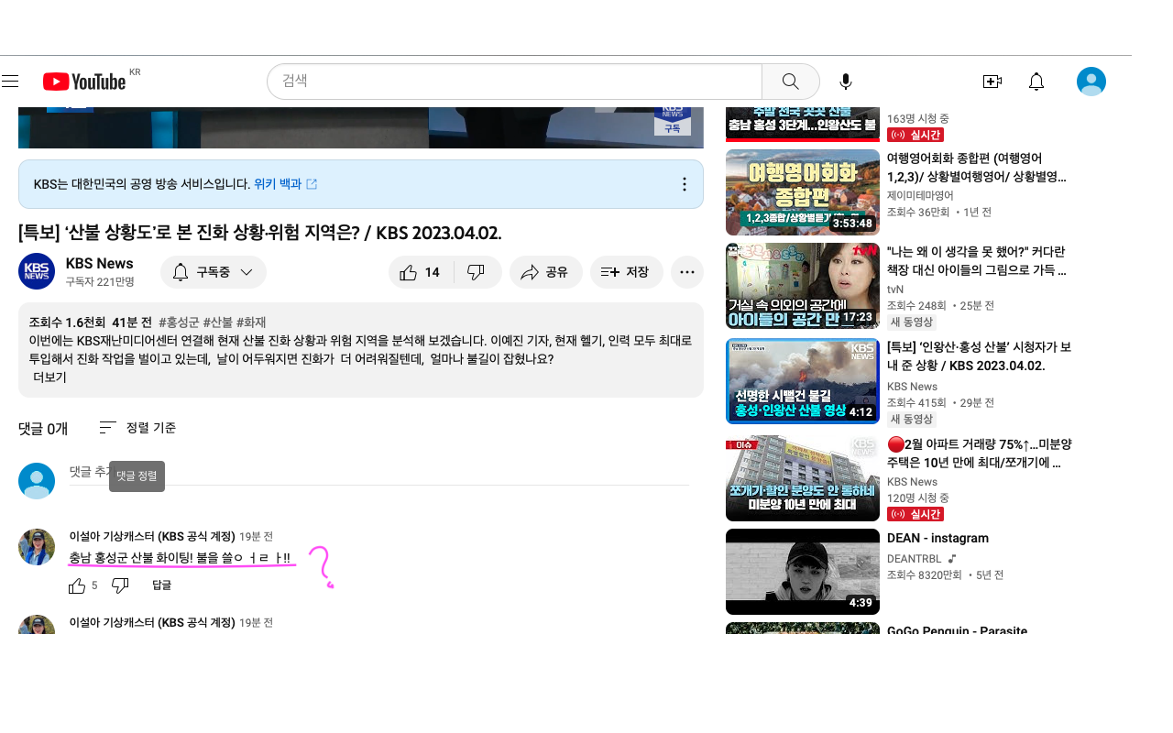Save the video with 저장 button
The image size is (1173, 733).
click(x=626, y=272)
